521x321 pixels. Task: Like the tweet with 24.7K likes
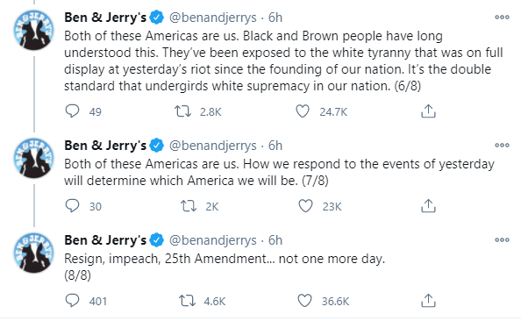(x=303, y=111)
